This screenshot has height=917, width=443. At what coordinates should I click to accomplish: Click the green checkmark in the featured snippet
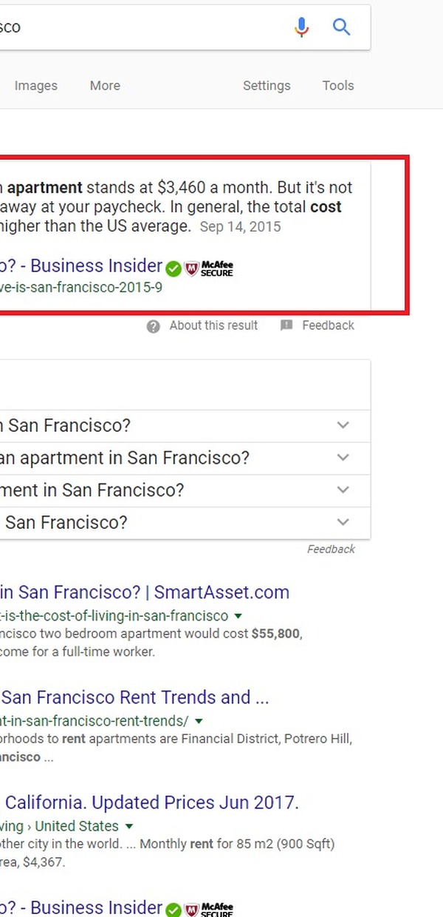tap(173, 268)
